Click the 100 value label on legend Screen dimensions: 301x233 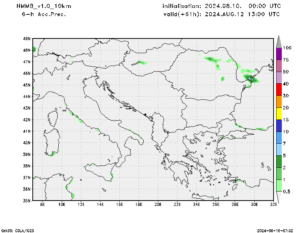coord(287,48)
